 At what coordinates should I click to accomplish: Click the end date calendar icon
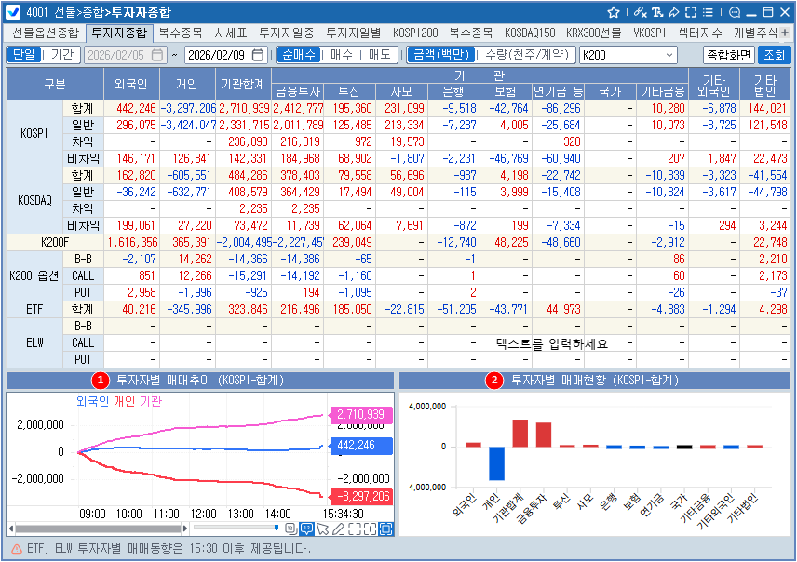(x=258, y=55)
